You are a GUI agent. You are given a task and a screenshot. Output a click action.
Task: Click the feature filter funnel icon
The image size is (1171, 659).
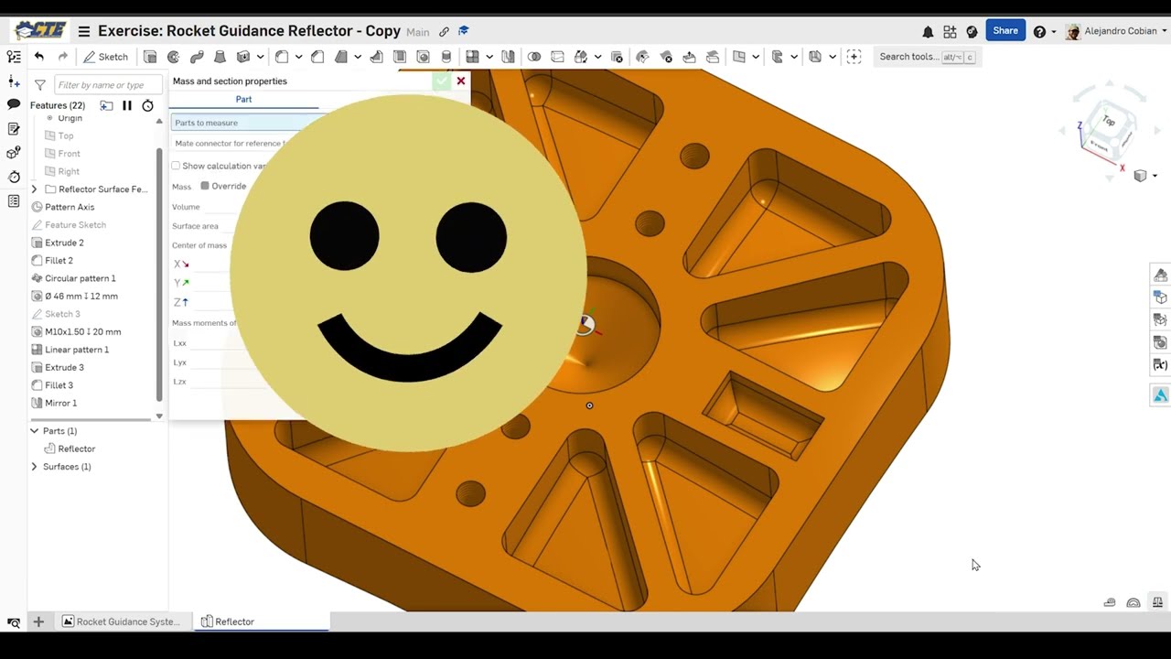pos(40,84)
